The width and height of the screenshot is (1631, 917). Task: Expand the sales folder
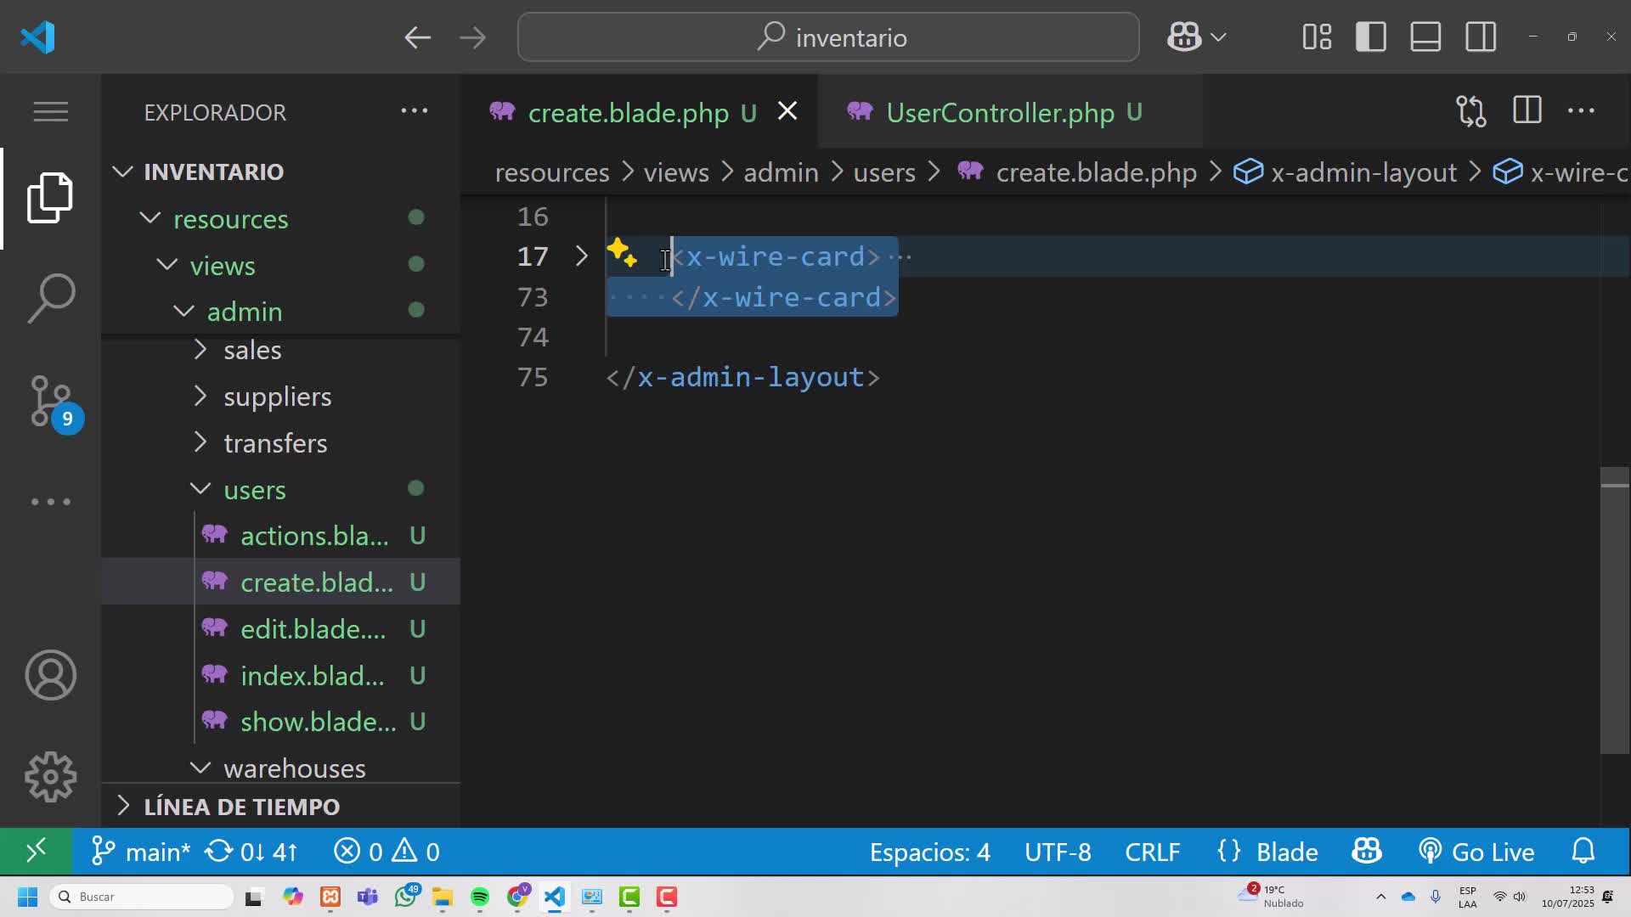200,349
